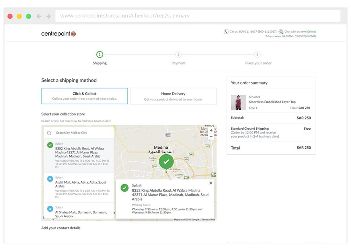Viewport: 351px width, 252px height.
Task: Click the Google logo on the map
Action: click(x=49, y=218)
